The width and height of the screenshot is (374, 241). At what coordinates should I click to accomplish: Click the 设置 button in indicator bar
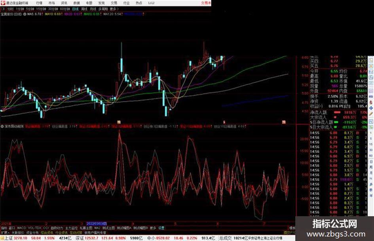(x=161, y=228)
